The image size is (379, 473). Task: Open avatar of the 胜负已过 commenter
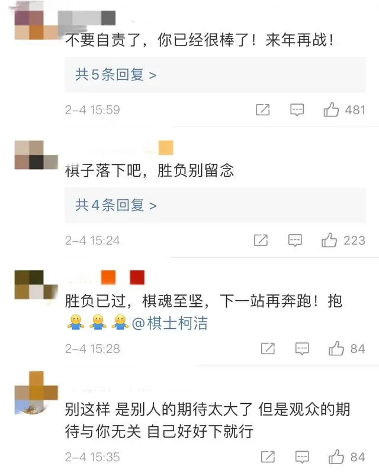(36, 285)
